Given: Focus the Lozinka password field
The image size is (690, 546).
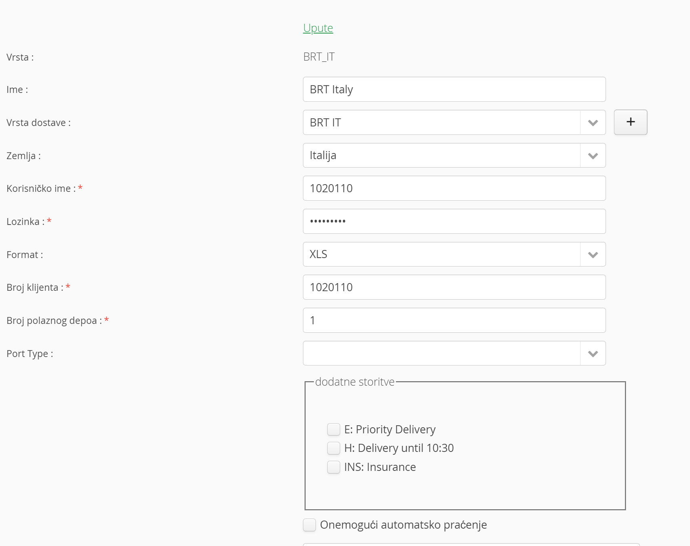Looking at the screenshot, I should click(454, 221).
